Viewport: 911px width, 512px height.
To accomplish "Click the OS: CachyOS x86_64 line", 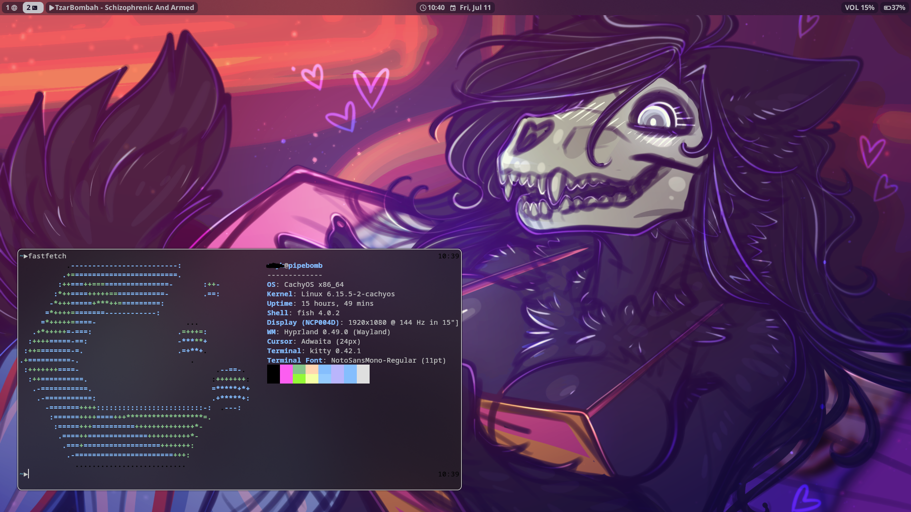I will point(305,284).
